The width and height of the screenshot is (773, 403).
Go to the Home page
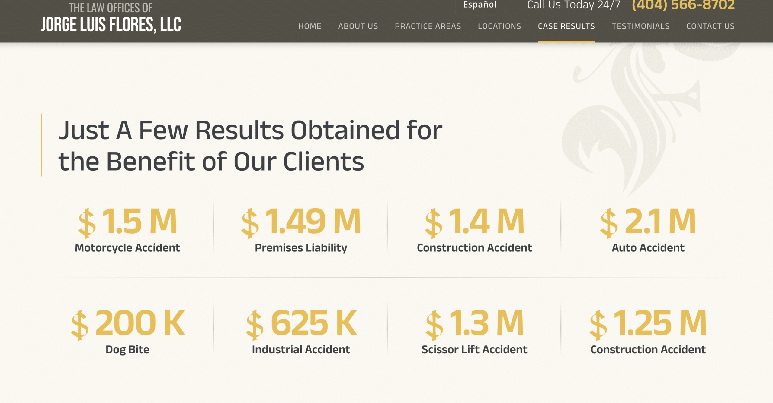(310, 26)
